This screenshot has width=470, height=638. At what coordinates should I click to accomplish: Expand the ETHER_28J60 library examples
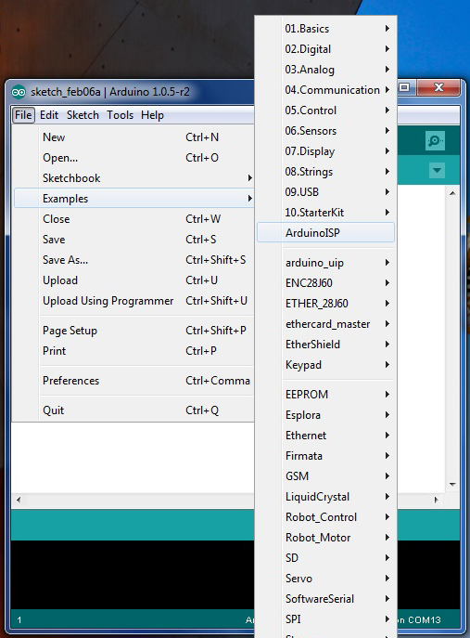click(x=325, y=304)
